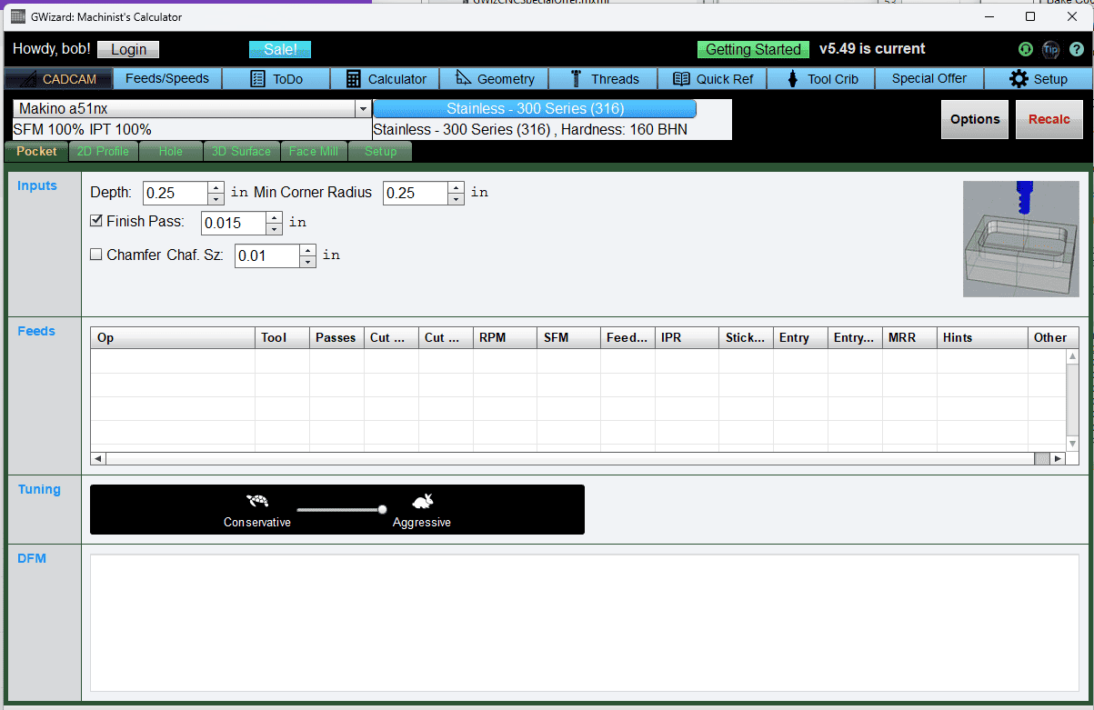The image size is (1094, 710).
Task: Decrease Min Corner Radius with down arrow
Action: [456, 198]
